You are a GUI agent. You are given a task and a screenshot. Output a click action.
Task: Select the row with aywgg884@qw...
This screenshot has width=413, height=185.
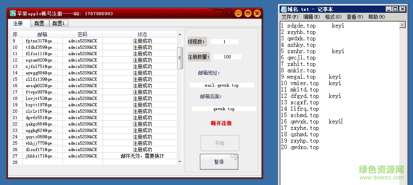click(94, 73)
